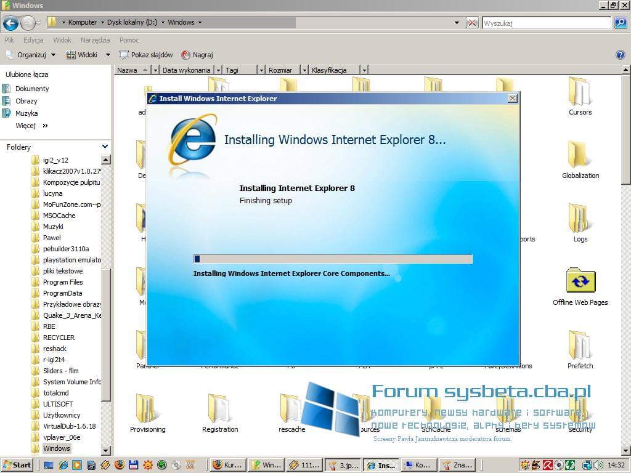Launch Firefox from Quick Launch

(x=120, y=464)
